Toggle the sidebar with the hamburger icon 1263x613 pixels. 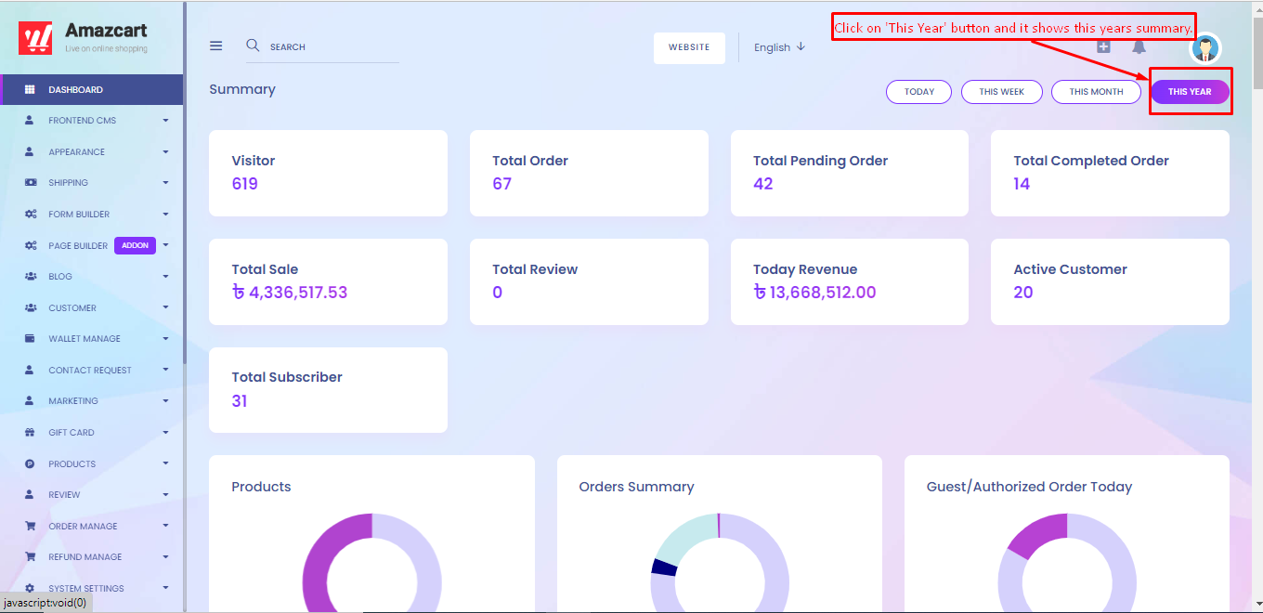(x=215, y=46)
